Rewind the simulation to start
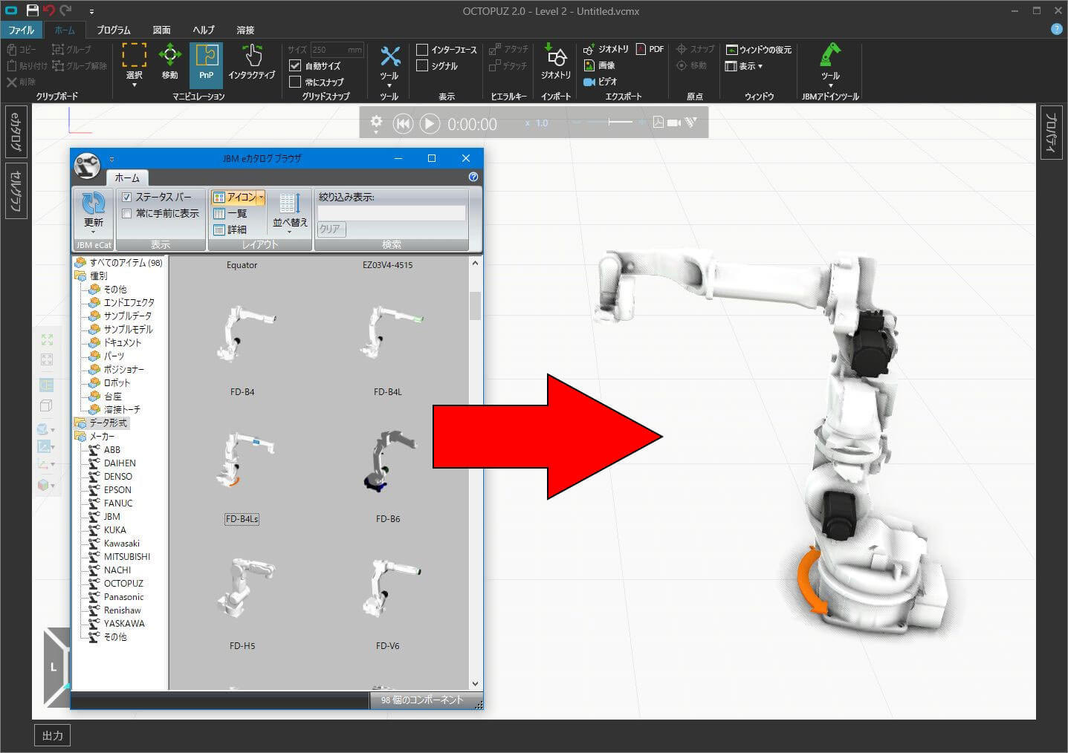This screenshot has height=753, width=1068. [x=403, y=123]
